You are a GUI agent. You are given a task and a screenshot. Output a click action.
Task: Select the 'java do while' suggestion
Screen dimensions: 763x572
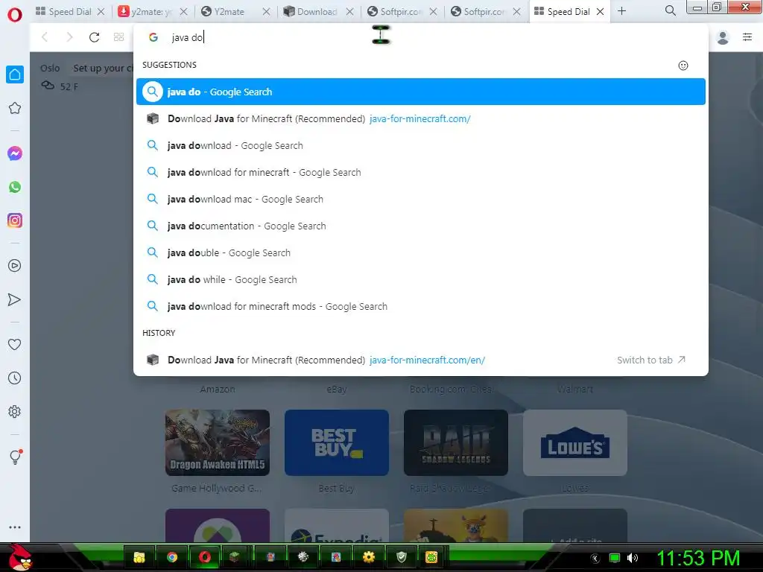421,279
